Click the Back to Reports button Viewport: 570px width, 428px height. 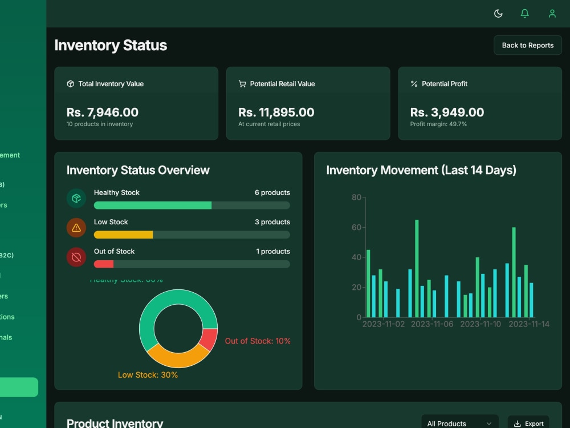click(527, 45)
